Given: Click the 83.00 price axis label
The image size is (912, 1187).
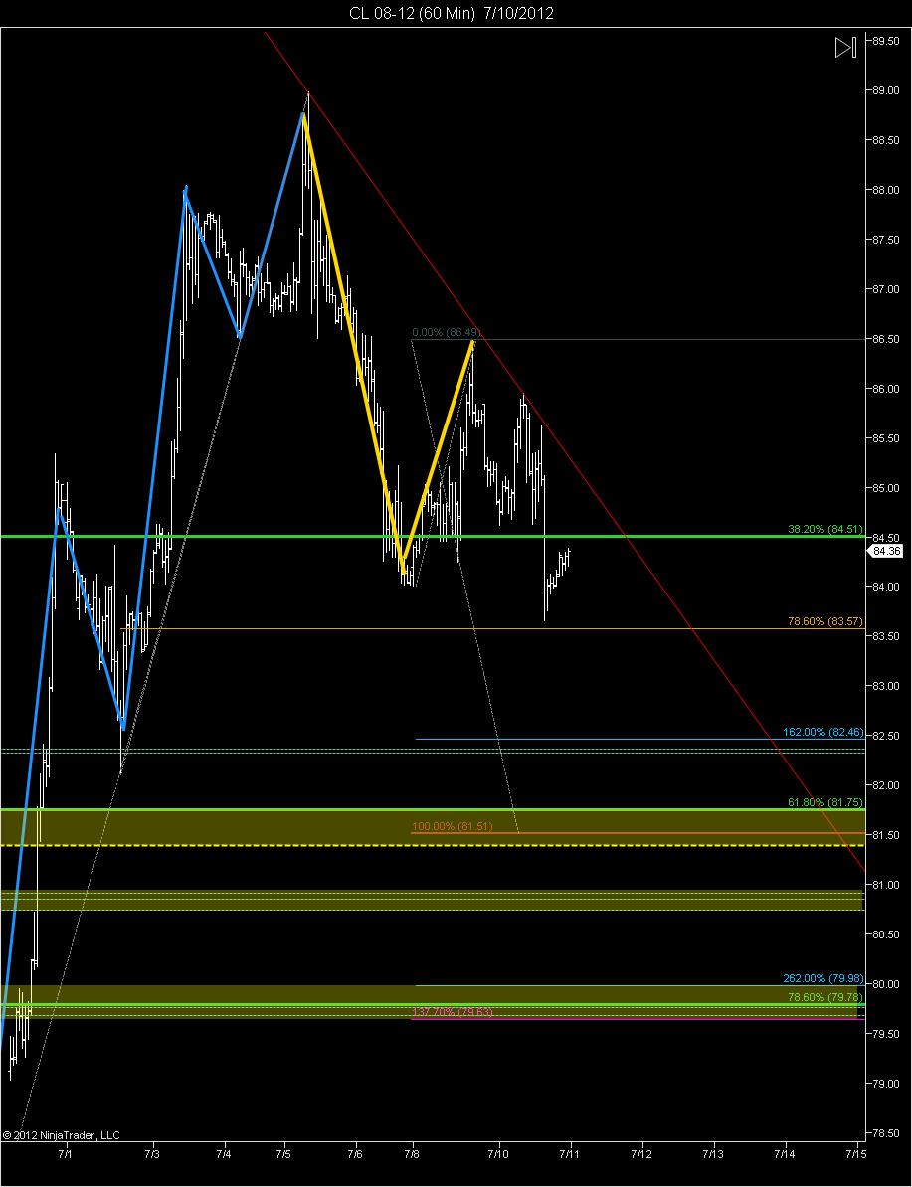Looking at the screenshot, I should (x=886, y=686).
